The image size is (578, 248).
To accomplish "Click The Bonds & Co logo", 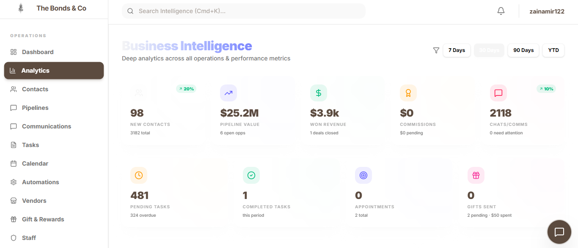I will [21, 8].
